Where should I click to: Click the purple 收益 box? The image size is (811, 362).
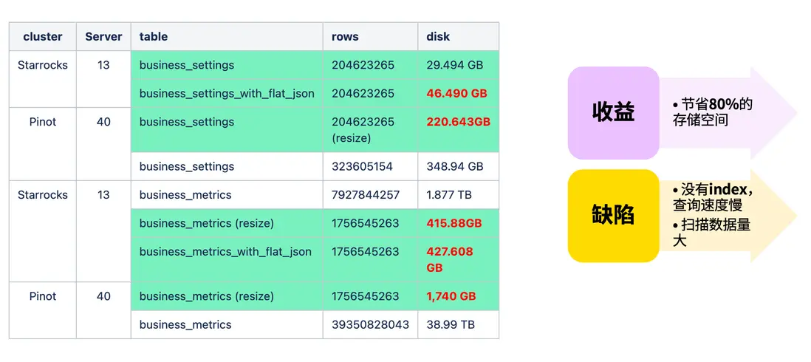click(613, 112)
